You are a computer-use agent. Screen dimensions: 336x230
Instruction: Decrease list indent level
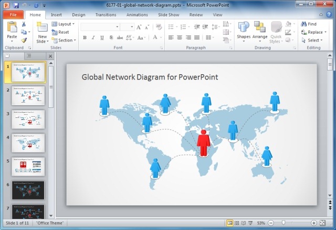pyautogui.click(x=197, y=27)
